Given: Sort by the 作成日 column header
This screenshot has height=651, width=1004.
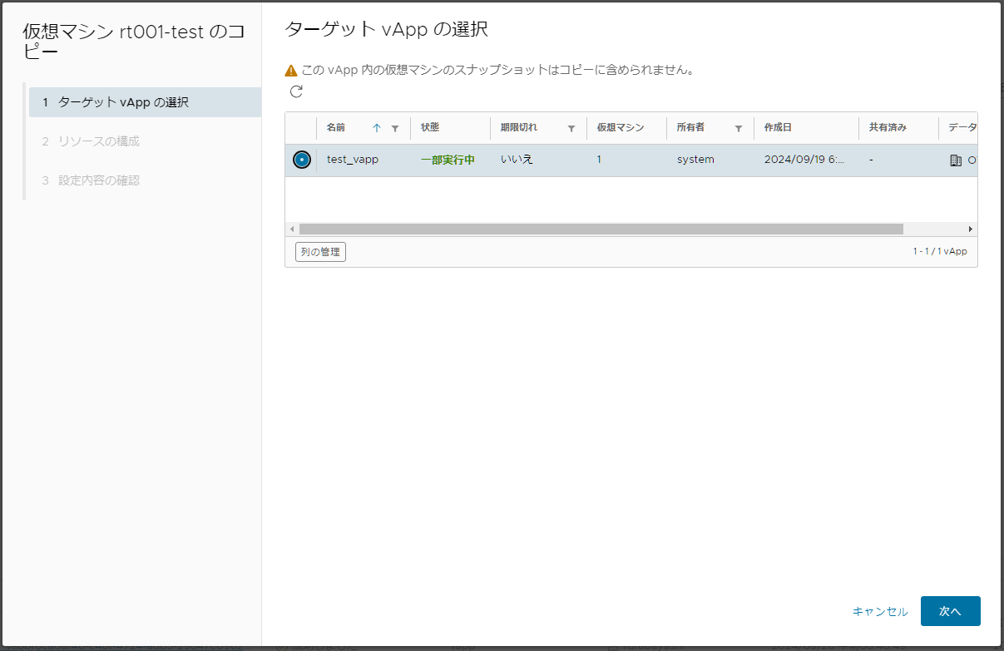Looking at the screenshot, I should 778,128.
